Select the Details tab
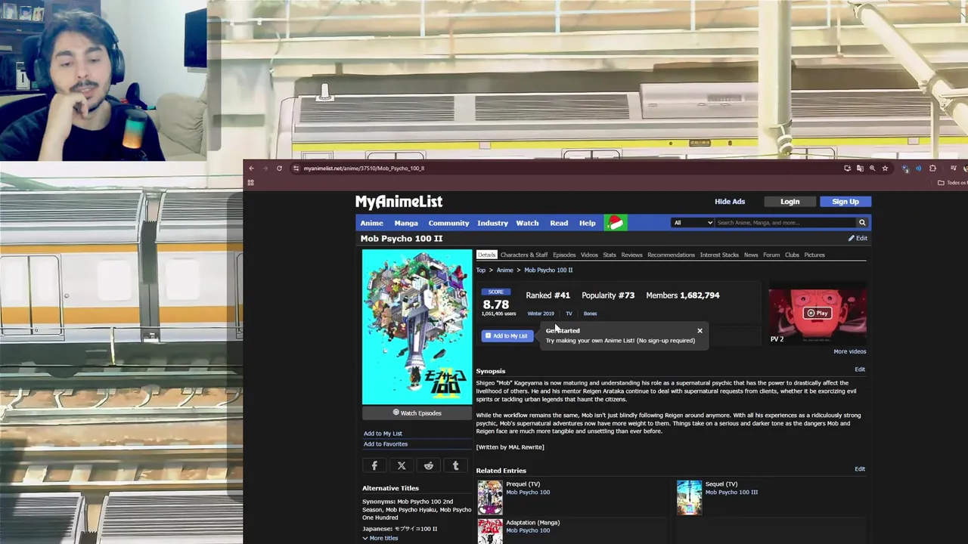This screenshot has width=968, height=544. (x=486, y=255)
